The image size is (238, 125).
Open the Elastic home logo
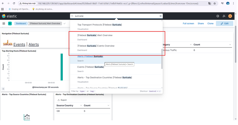[x=9, y=16]
